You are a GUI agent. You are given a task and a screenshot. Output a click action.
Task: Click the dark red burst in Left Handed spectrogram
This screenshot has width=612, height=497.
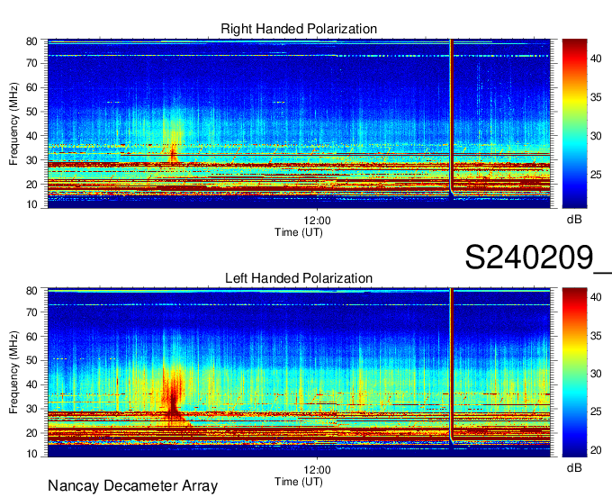pyautogui.click(x=173, y=396)
